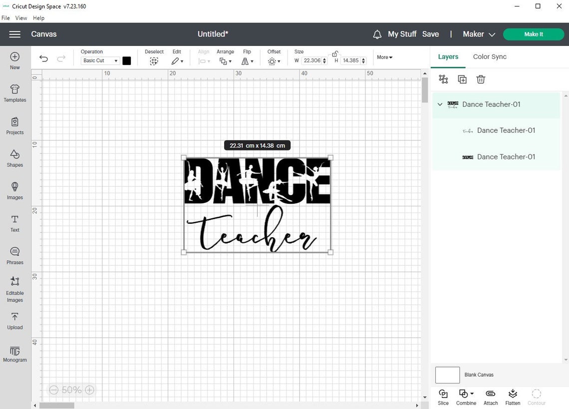Open the Combine tool
Screen dimensions: 569x409
pos(466,396)
